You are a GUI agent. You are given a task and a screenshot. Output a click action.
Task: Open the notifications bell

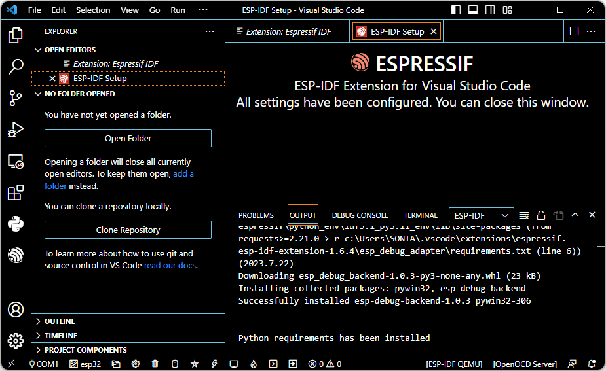point(592,364)
